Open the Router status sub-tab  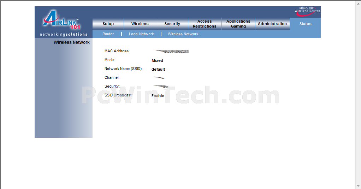(108, 34)
